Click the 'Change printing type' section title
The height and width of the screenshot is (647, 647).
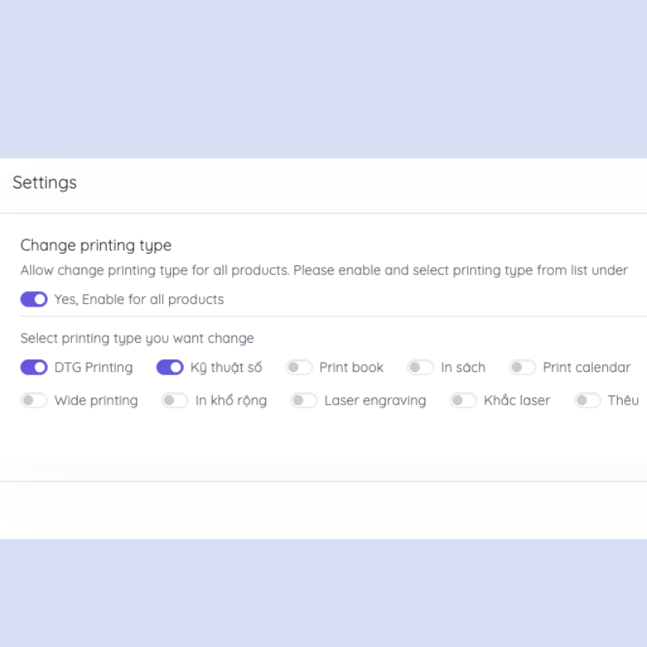[x=96, y=245]
